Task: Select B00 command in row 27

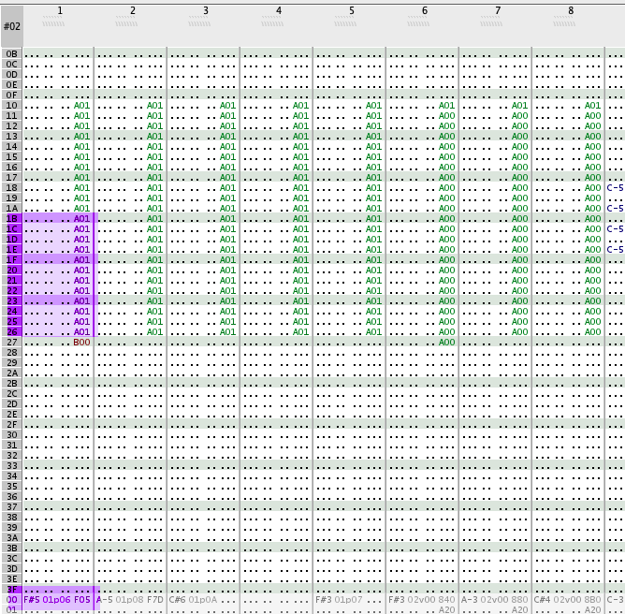Action: point(81,342)
